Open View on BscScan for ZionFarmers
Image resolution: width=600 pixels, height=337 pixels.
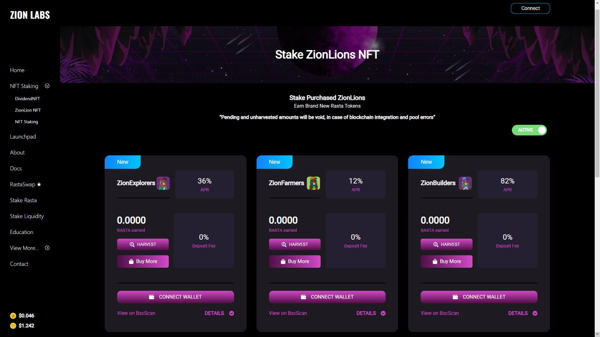pos(288,313)
